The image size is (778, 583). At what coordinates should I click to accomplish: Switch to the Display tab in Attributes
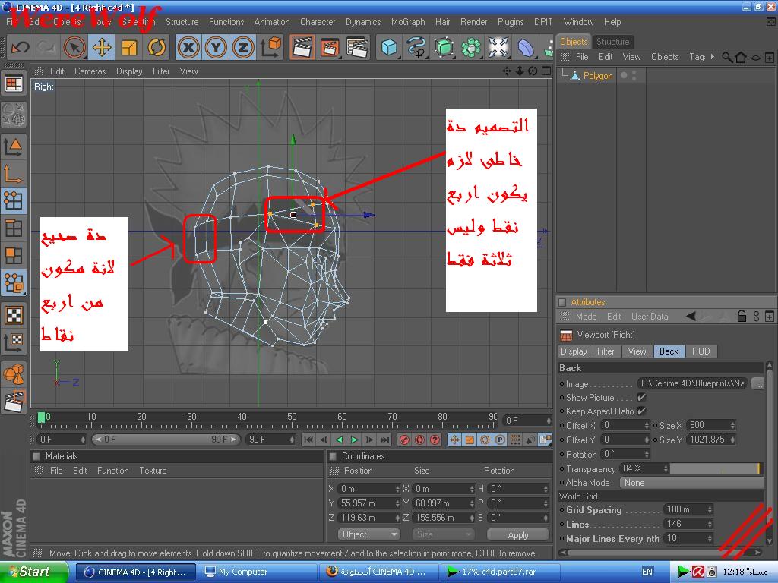coord(574,351)
